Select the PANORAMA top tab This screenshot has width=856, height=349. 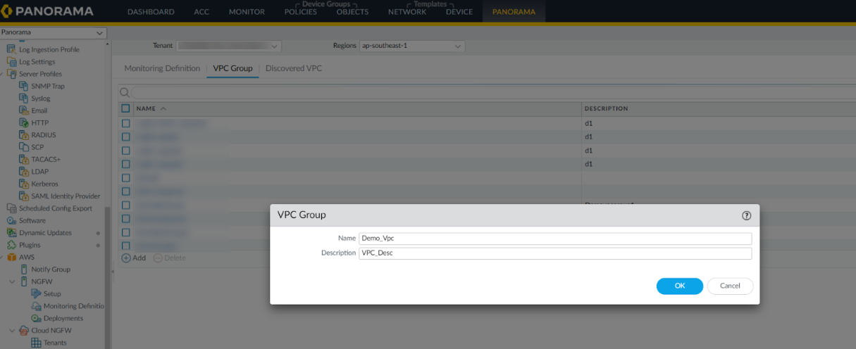[x=514, y=12]
